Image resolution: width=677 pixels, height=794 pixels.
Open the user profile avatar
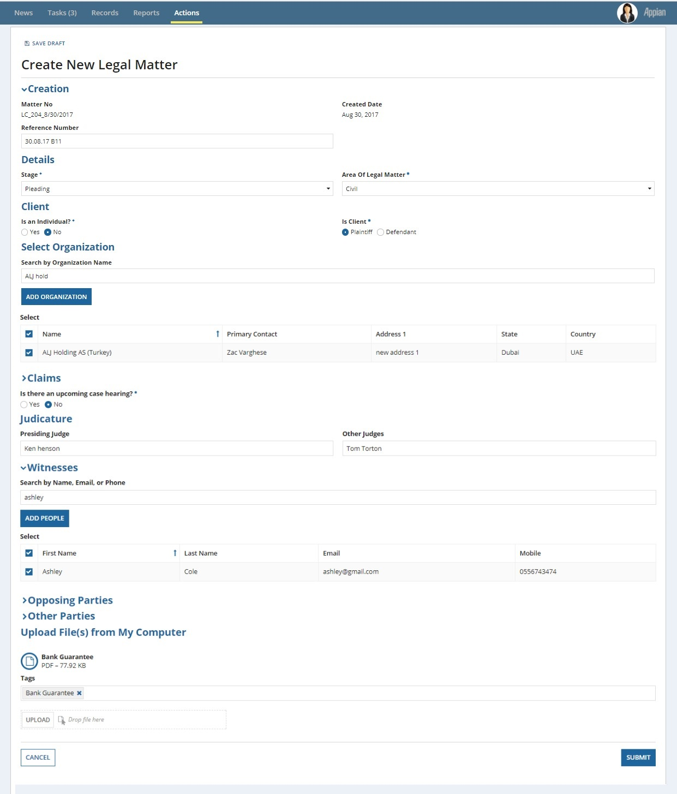tap(627, 13)
